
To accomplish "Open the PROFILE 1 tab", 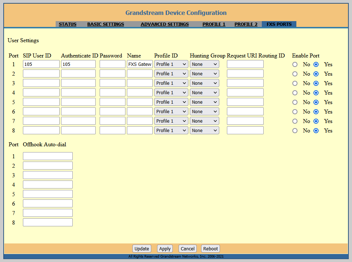I will click(x=214, y=24).
